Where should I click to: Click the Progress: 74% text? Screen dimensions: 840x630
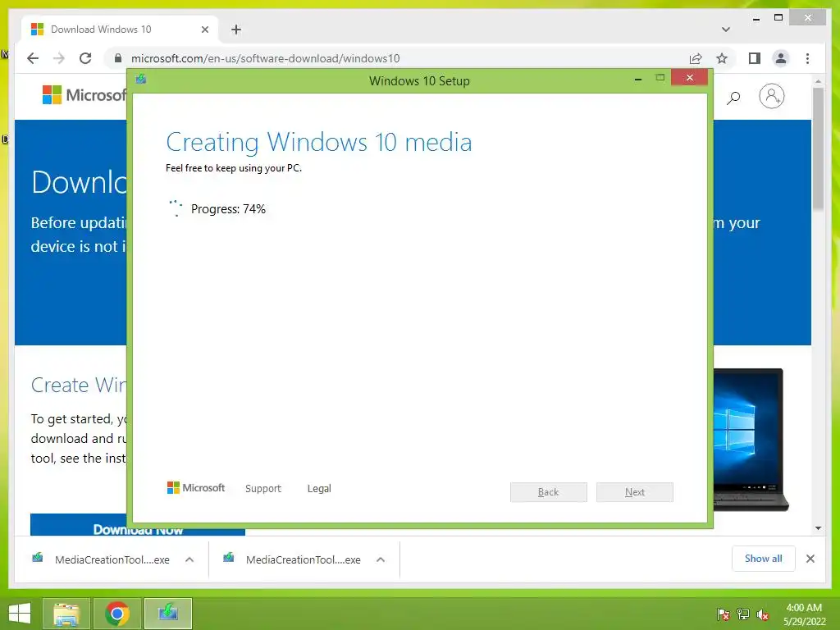(228, 209)
